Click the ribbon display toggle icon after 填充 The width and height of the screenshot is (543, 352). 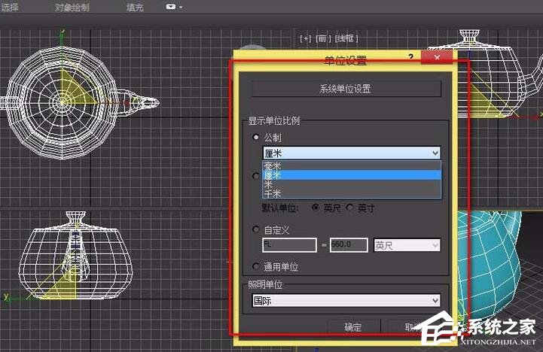[174, 8]
